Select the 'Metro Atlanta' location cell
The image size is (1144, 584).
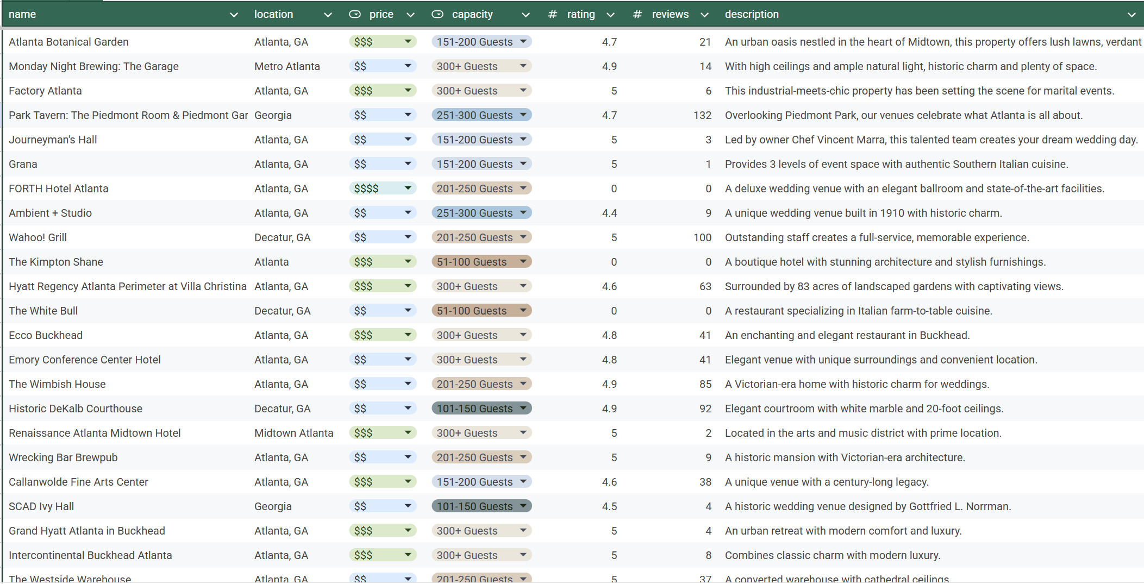(x=296, y=66)
